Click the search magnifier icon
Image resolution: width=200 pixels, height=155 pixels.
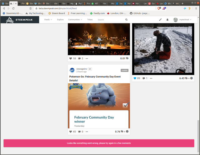pyautogui.click(x=126, y=20)
